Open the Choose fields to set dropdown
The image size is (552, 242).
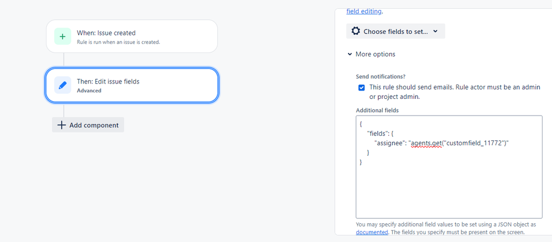(395, 31)
